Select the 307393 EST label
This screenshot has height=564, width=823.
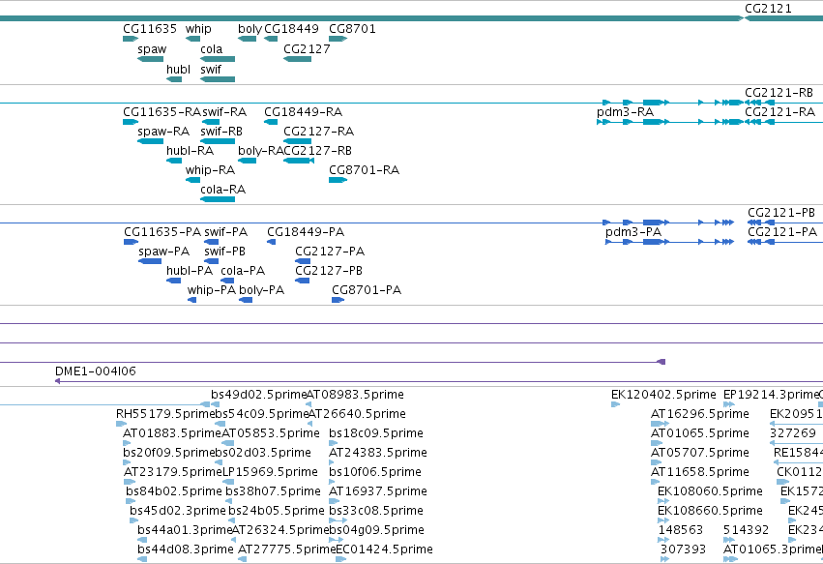(x=683, y=549)
